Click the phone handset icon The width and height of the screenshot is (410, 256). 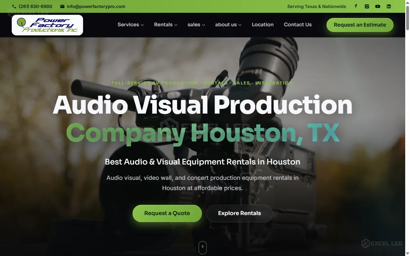[x=14, y=6]
